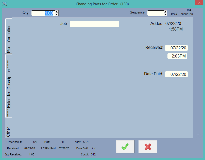Screen dimensions: 205x160
Task: Switch to the Part Information tab
Action: point(9,36)
